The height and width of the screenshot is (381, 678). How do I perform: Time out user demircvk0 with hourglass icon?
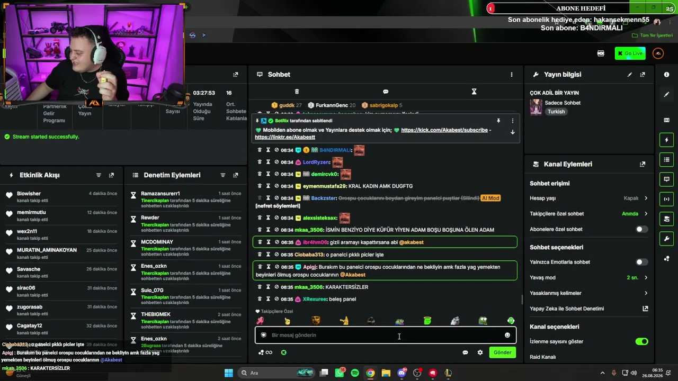coord(268,174)
